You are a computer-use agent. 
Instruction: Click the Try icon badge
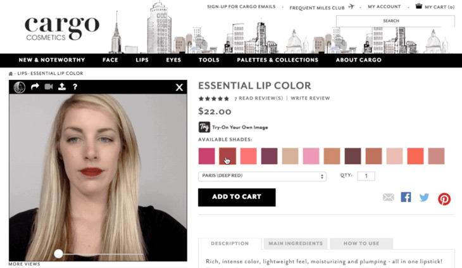coord(204,127)
